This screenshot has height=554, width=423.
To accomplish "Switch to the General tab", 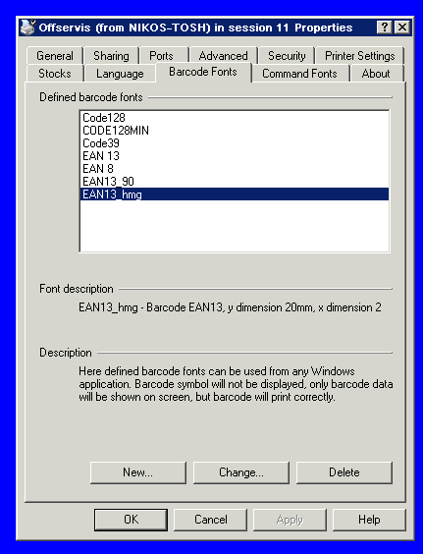I will 55,56.
